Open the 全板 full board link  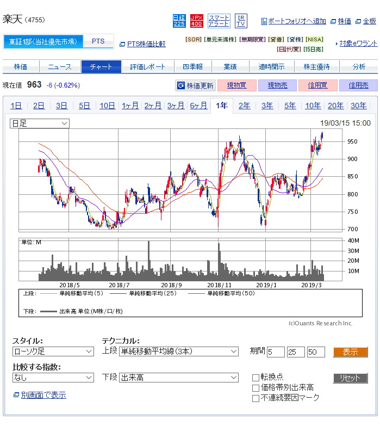point(369,21)
